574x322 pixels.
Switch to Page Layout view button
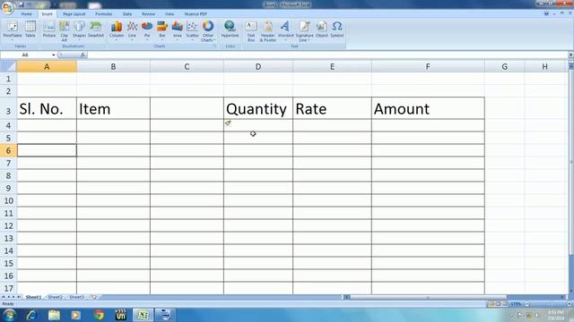498,304
